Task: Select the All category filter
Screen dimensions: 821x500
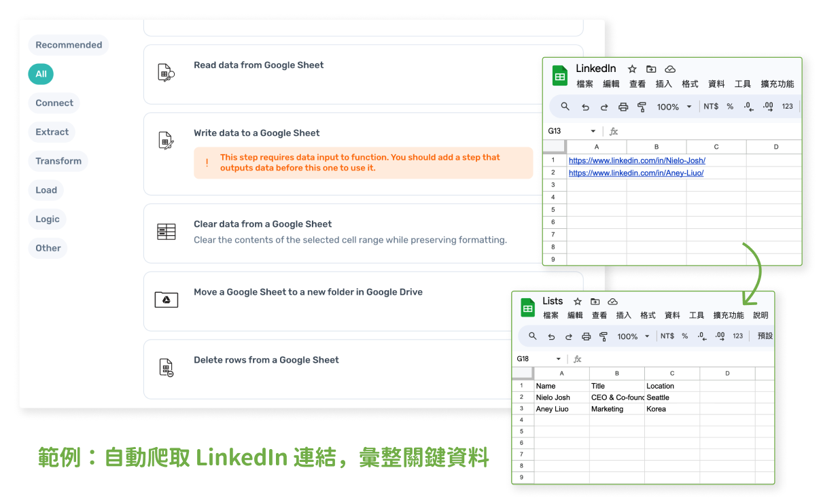Action: [40, 74]
